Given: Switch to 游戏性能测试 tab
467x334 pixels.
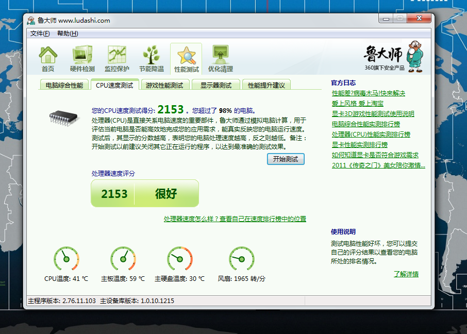Looking at the screenshot, I should (x=164, y=85).
